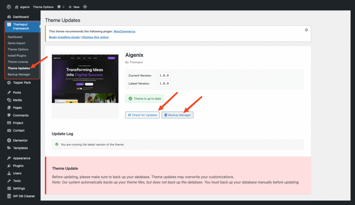
Task: Open the WooCommerce plugin link
Action: 124,31
